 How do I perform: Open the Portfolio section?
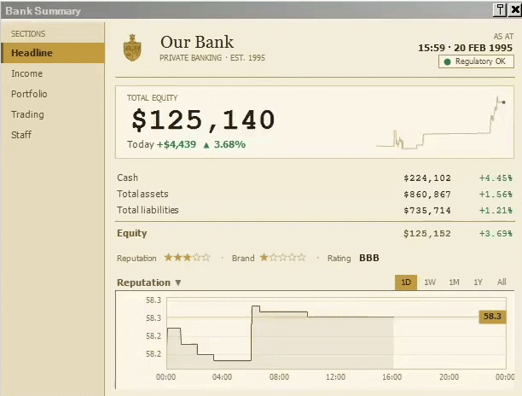(53, 94)
